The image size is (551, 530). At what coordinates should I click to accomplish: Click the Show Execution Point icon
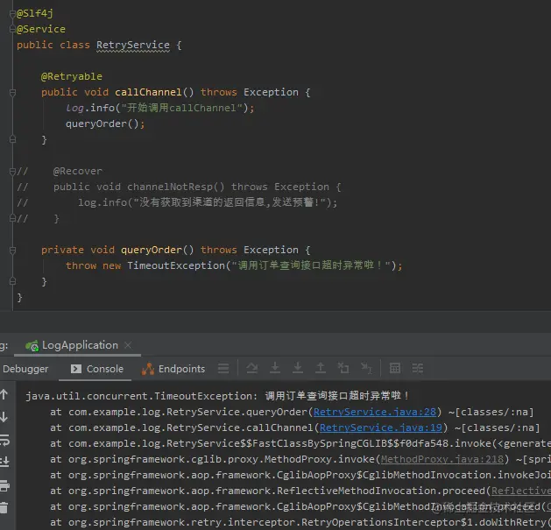coord(223,368)
